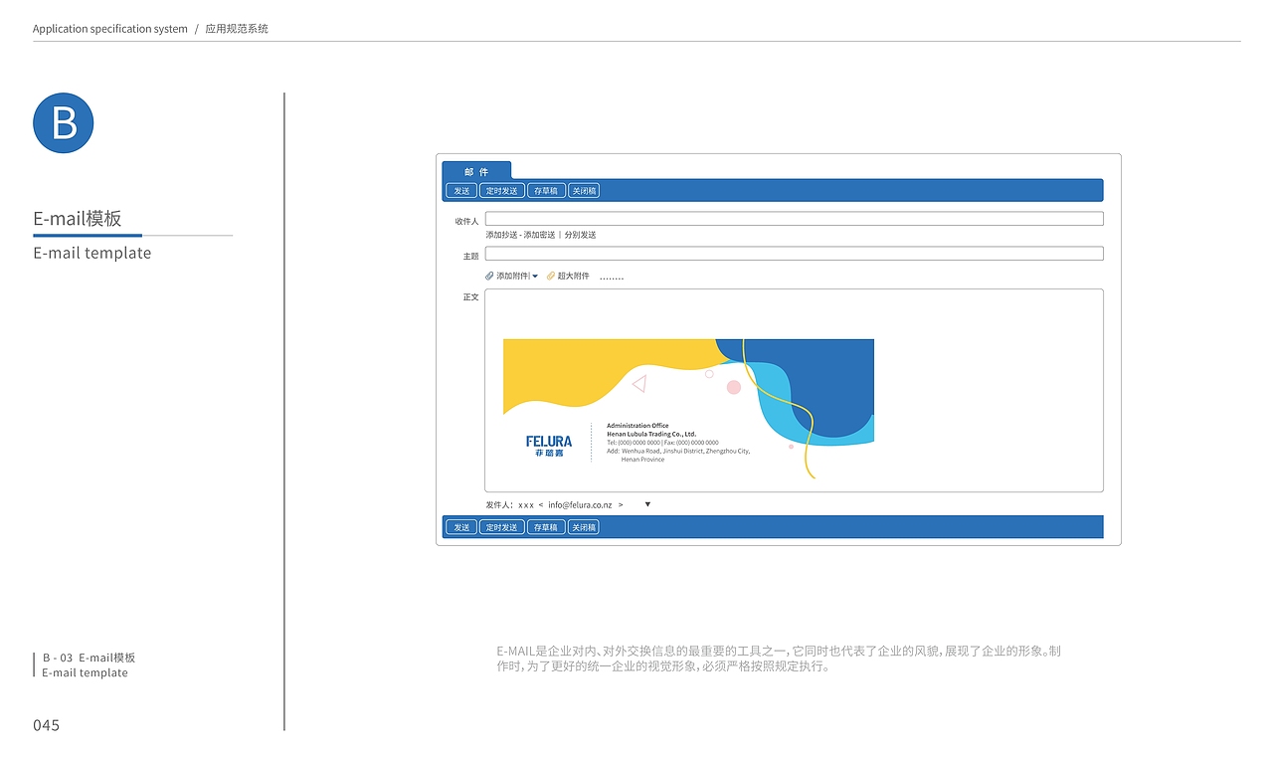Focus the 主题 subject input field
The width and height of the screenshot is (1273, 757).
(794, 254)
